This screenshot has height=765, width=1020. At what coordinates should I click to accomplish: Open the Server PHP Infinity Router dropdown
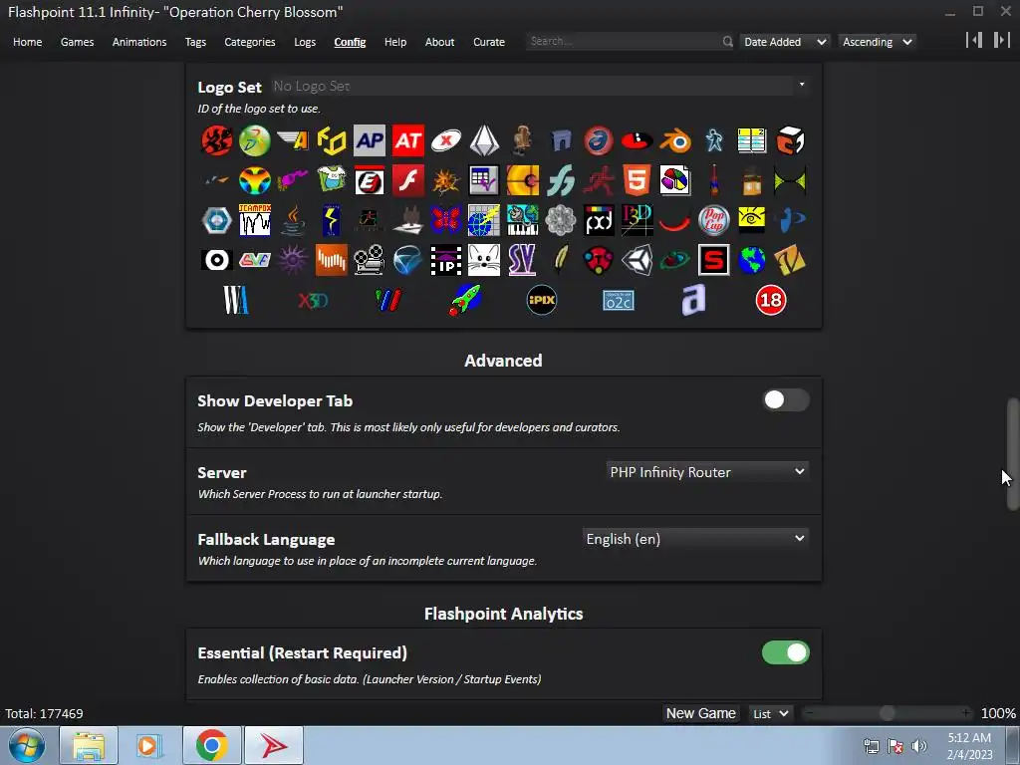pos(707,472)
